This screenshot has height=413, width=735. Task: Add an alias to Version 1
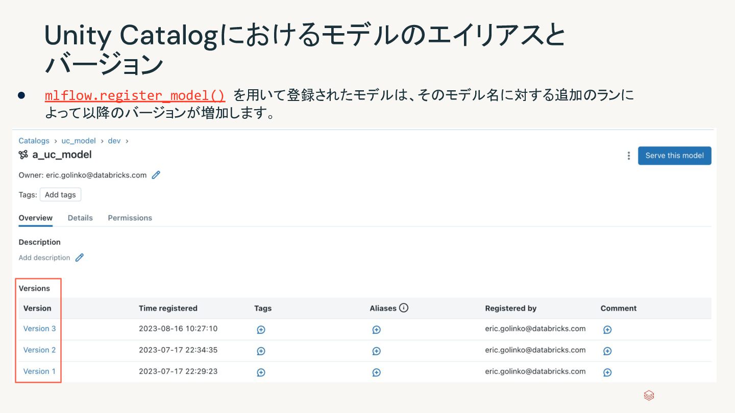point(376,372)
